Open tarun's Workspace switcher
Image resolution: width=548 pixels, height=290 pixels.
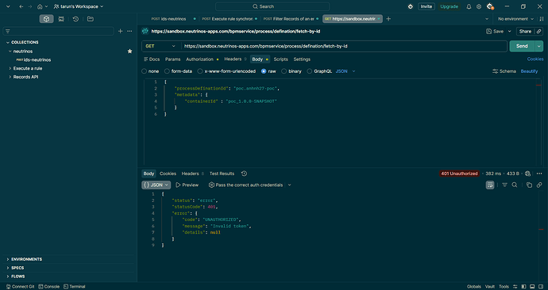pyautogui.click(x=79, y=6)
